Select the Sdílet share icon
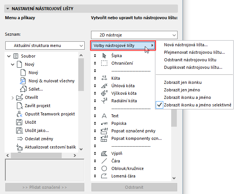Screen dimensions: 234x194 point(23,89)
